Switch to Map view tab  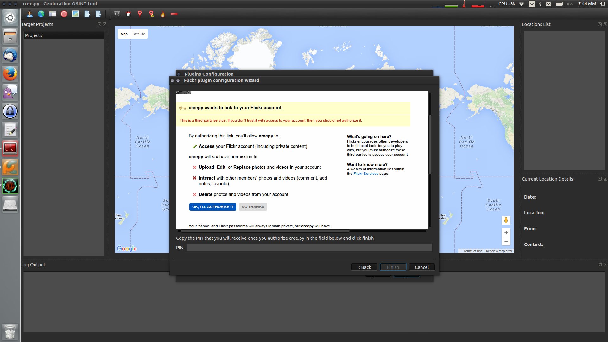124,34
